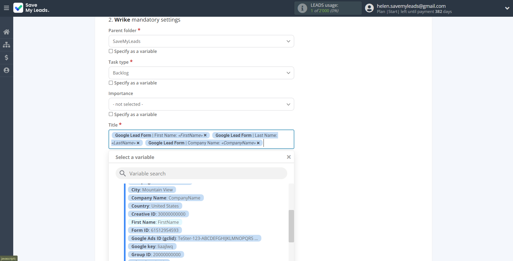Select the Google key variable
This screenshot has width=513, height=261.
152,246
